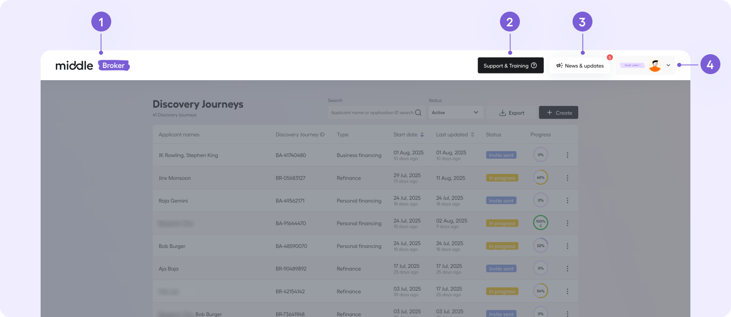Open options menu for BA-48590070 row
The image size is (731, 317).
point(568,246)
